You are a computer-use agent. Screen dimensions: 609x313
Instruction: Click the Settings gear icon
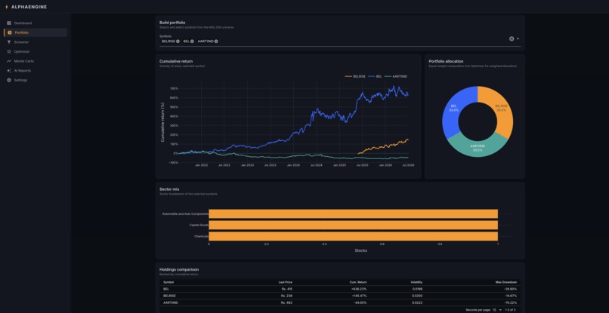[9, 80]
